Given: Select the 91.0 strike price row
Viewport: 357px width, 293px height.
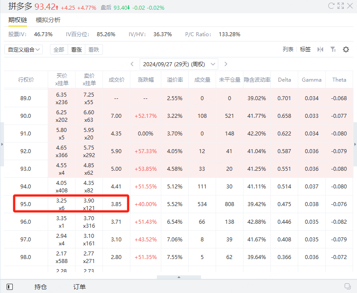Looking at the screenshot, I should pyautogui.click(x=179, y=133).
